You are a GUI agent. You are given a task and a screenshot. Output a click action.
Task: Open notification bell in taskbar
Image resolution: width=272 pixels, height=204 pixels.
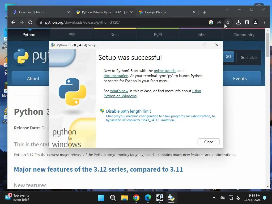(265, 198)
